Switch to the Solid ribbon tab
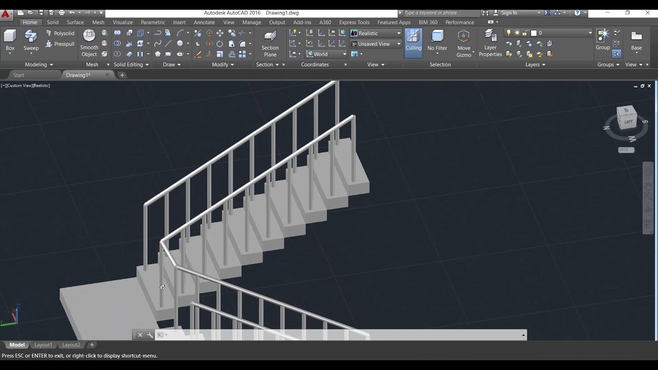 pos(52,22)
